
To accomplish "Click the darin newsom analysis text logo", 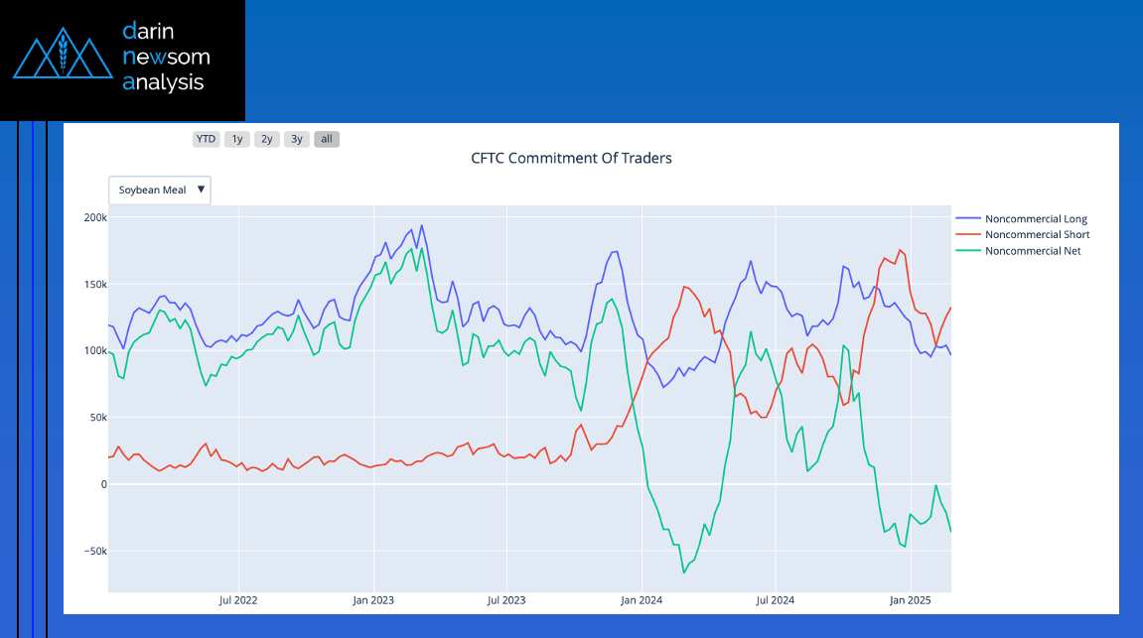I will click(166, 57).
